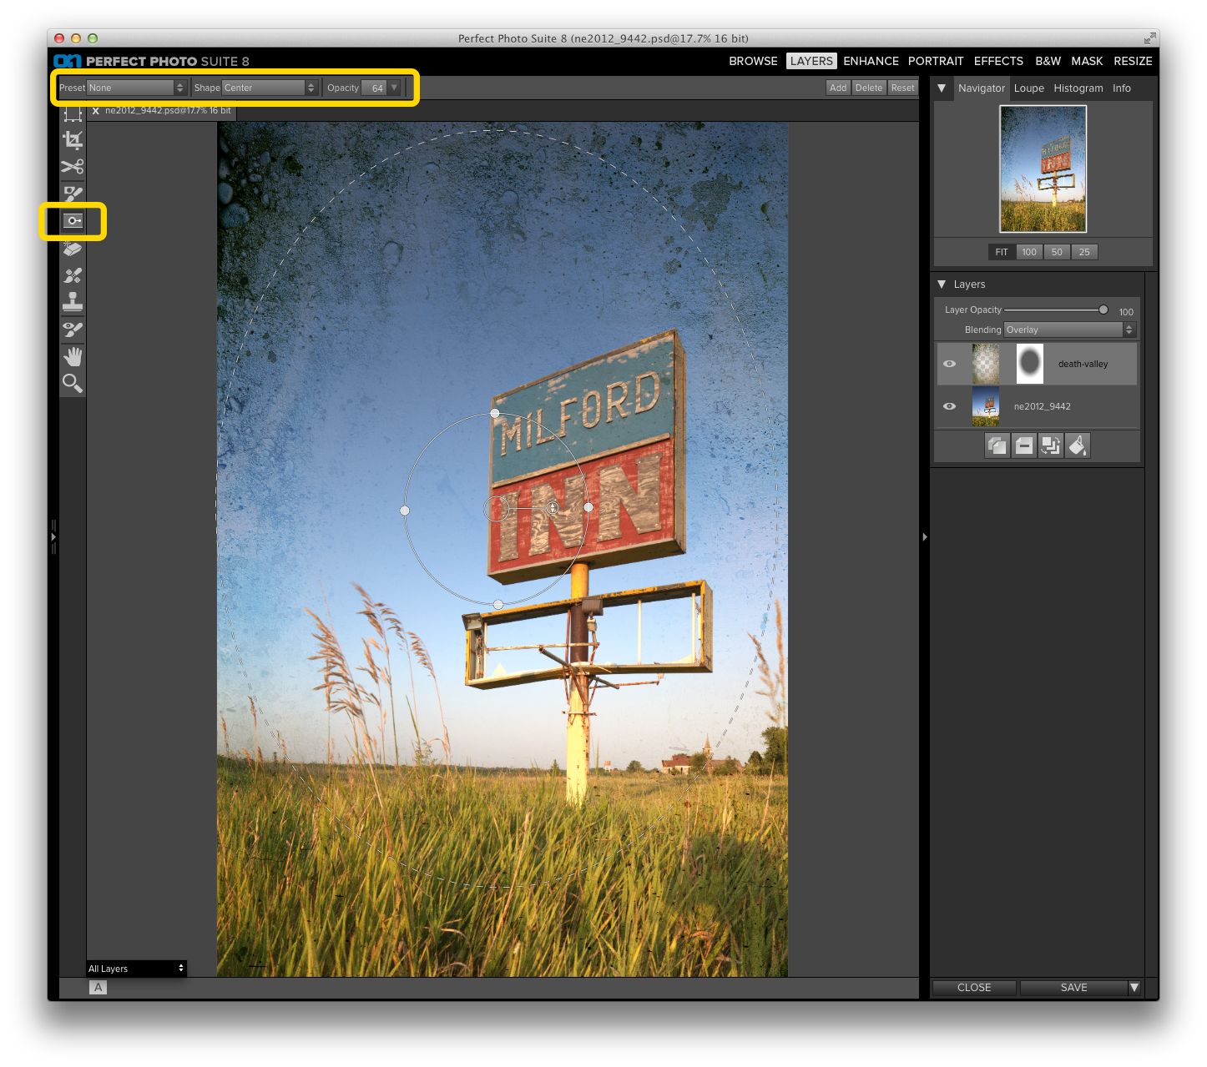Click the death-valley layer mask thumbnail
The height and width of the screenshot is (1067, 1207).
coord(1030,364)
